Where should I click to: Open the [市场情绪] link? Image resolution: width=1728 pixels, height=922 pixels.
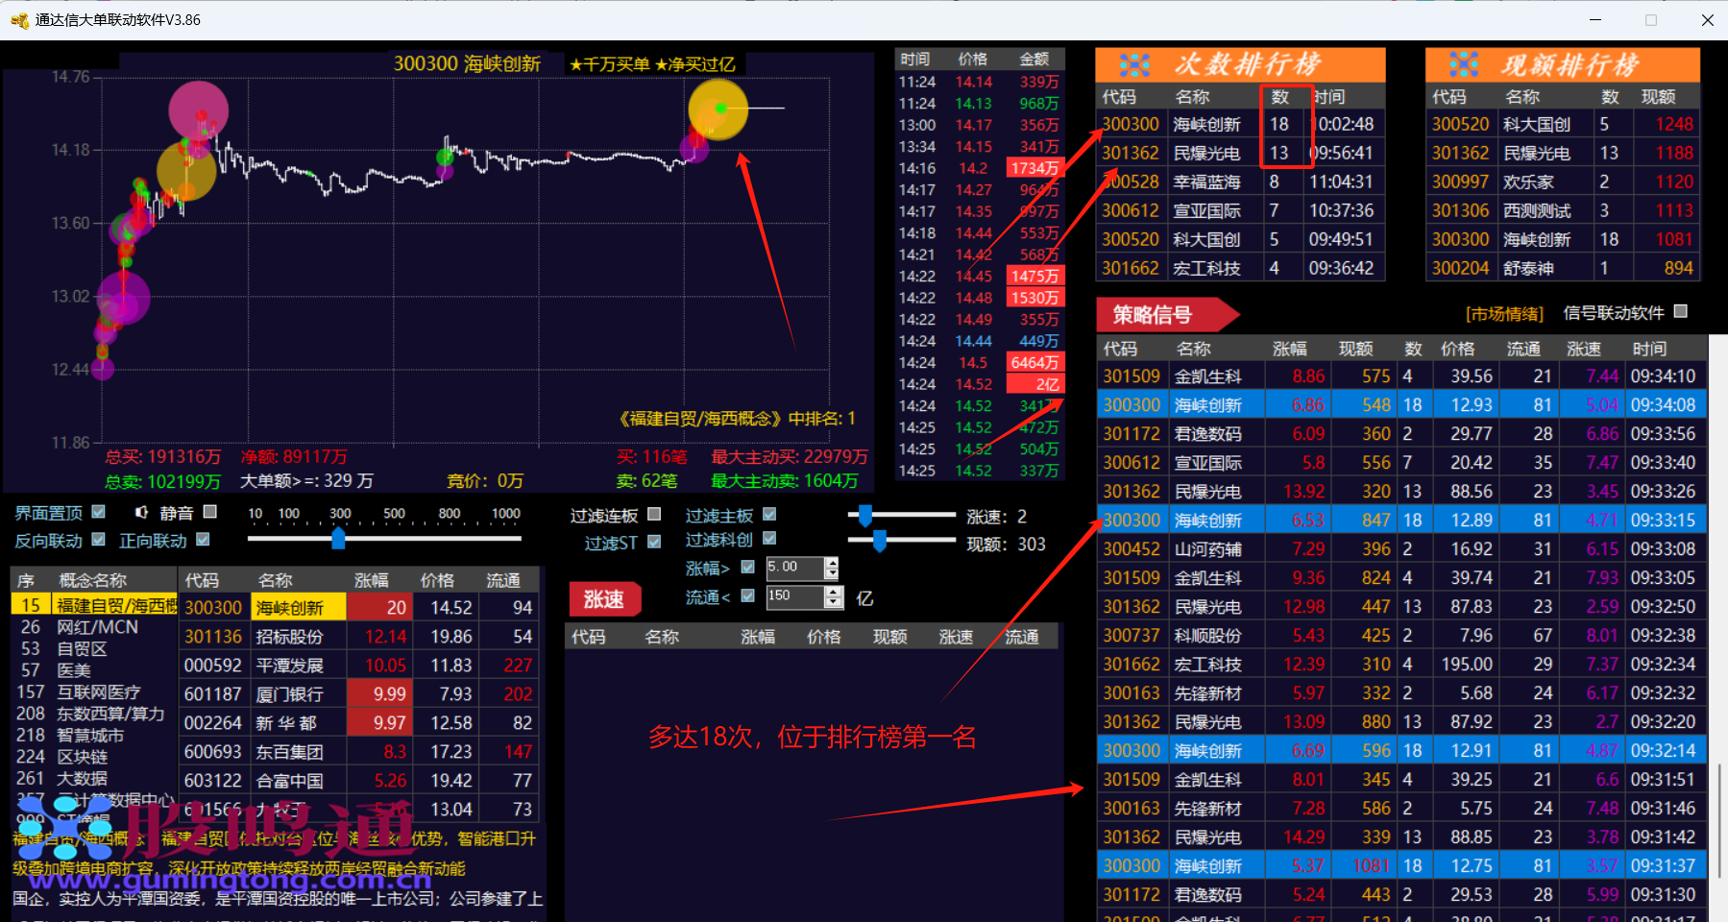pos(1504,314)
